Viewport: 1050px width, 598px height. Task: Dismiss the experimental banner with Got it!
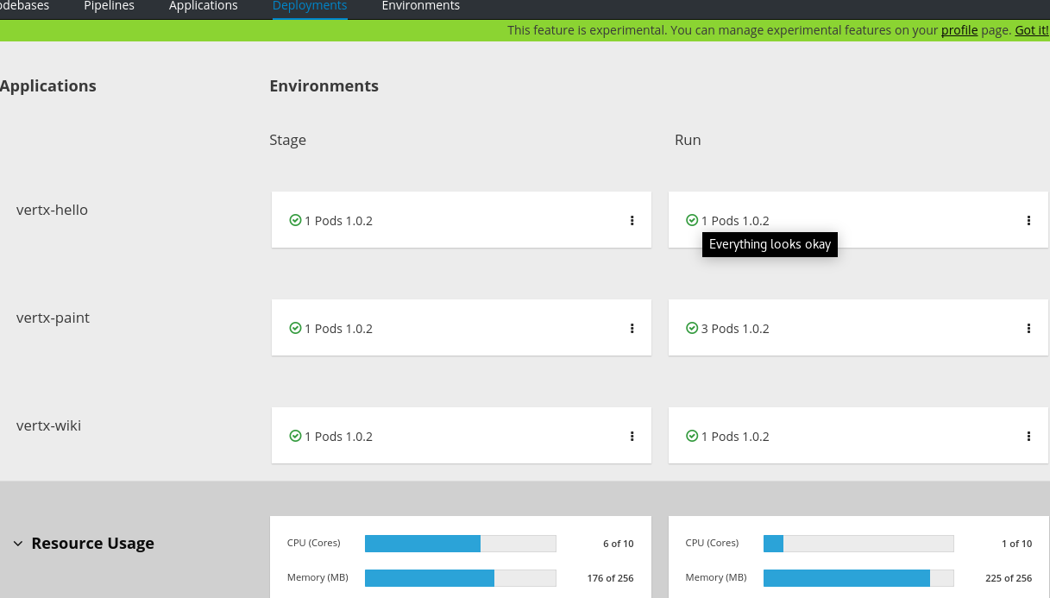point(1031,29)
